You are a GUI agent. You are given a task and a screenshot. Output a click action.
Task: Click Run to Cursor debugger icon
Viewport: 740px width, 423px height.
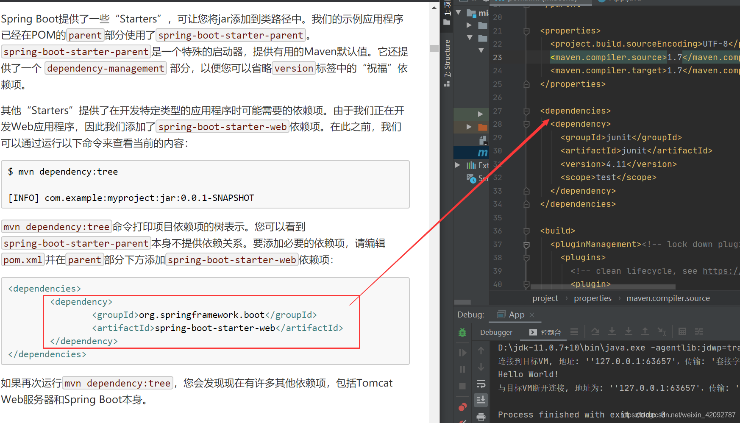662,331
